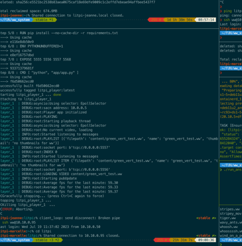Click the 'No current video, loading' log line
This screenshot has width=242, height=246.
[46, 130]
